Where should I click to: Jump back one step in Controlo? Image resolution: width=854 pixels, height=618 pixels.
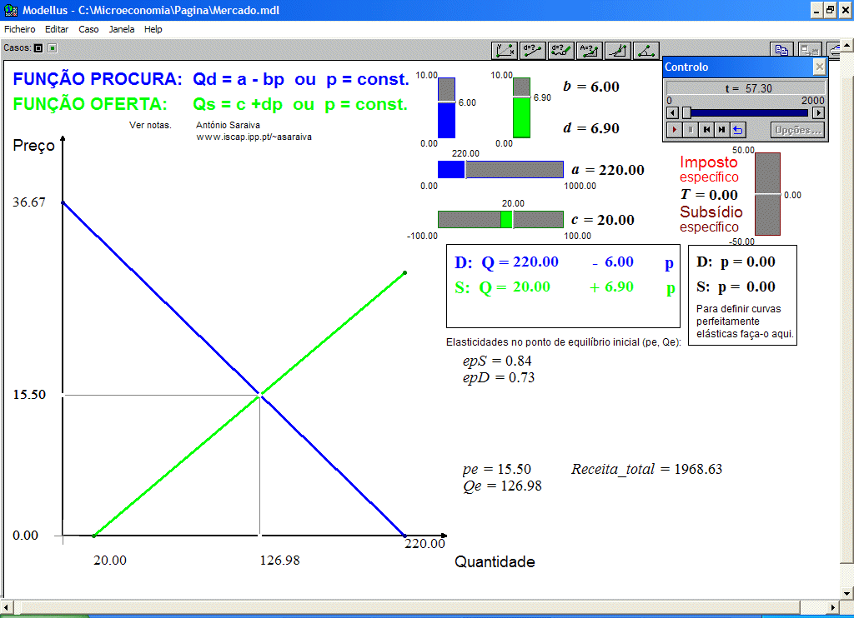pos(706,129)
